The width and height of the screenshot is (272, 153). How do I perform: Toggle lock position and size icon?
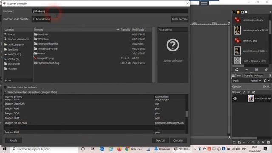point(249,92)
